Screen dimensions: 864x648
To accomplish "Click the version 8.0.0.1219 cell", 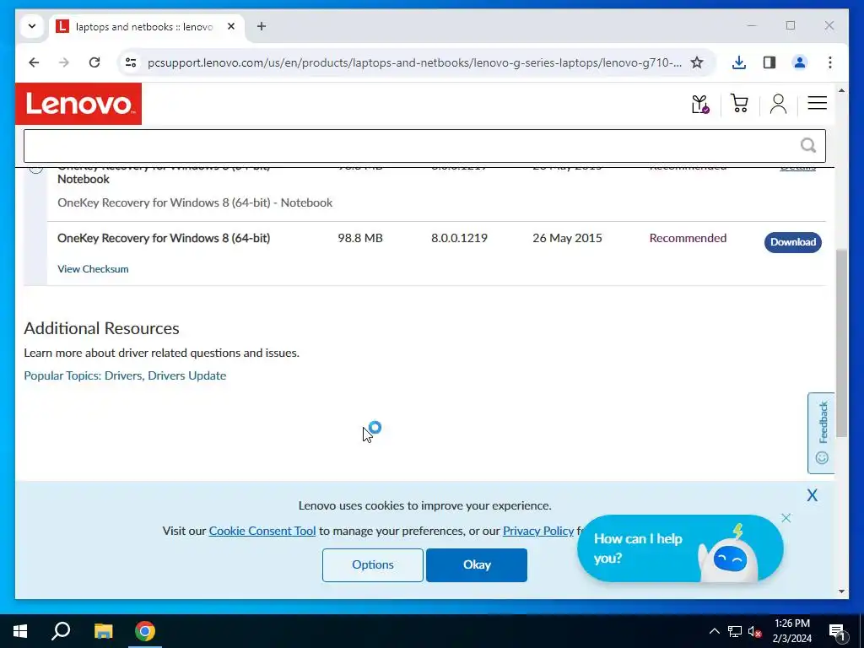I will (459, 238).
